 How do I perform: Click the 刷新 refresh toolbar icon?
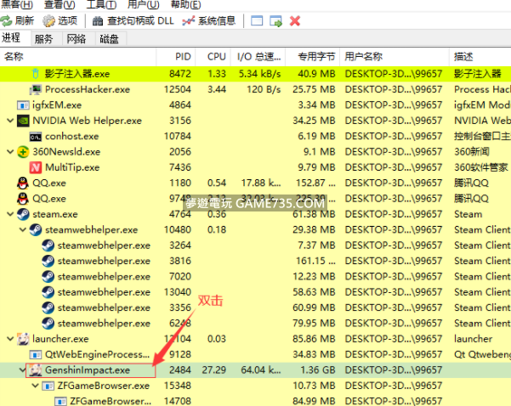tap(18, 20)
